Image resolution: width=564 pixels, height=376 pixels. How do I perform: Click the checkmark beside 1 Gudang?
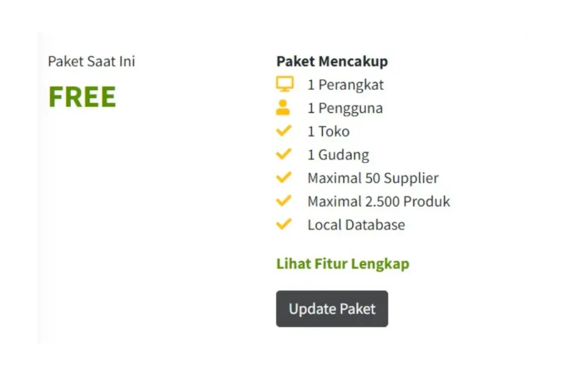pyautogui.click(x=284, y=154)
